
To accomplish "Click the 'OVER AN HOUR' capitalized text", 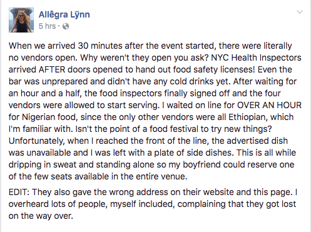I will coord(269,105).
